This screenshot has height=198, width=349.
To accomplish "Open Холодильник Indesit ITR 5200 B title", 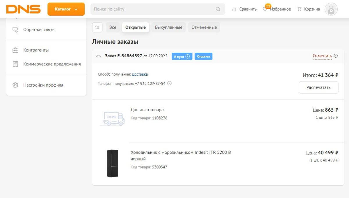I will click(x=181, y=155).
